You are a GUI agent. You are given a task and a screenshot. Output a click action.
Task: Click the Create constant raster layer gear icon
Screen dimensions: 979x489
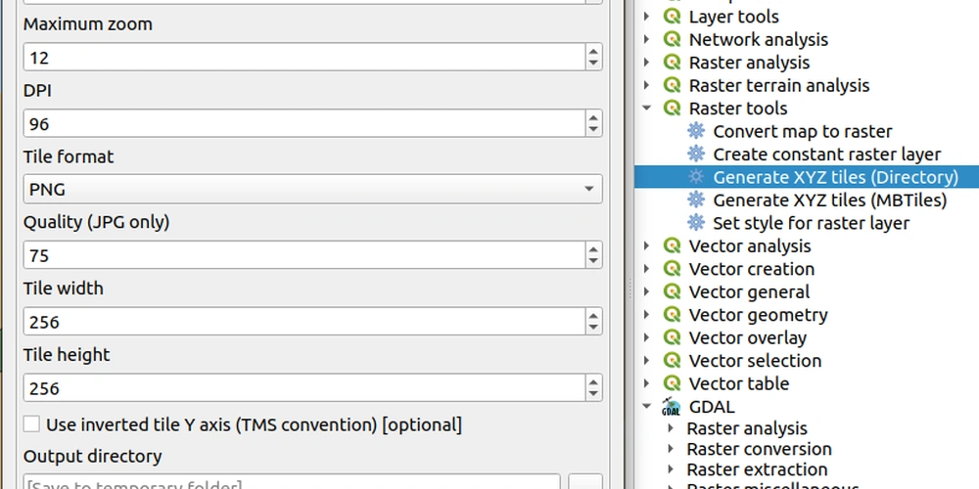696,154
